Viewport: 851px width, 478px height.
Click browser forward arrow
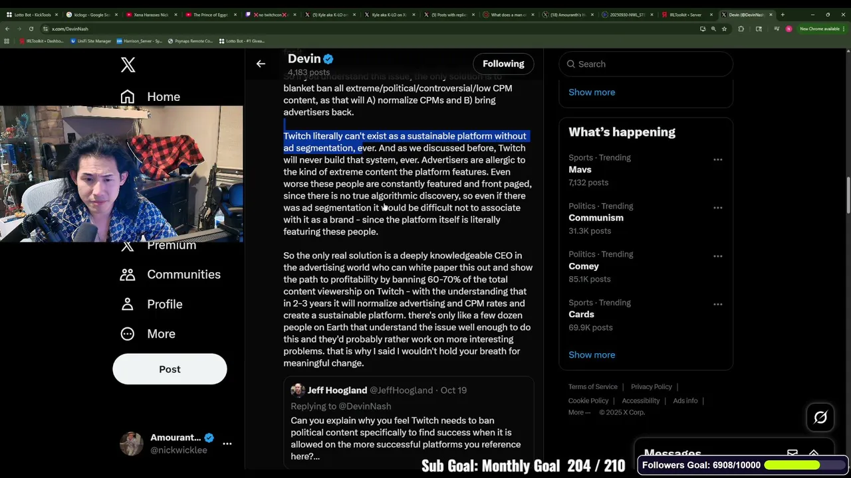pos(19,29)
